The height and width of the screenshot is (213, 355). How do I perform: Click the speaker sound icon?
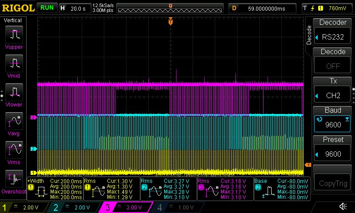[343, 207]
